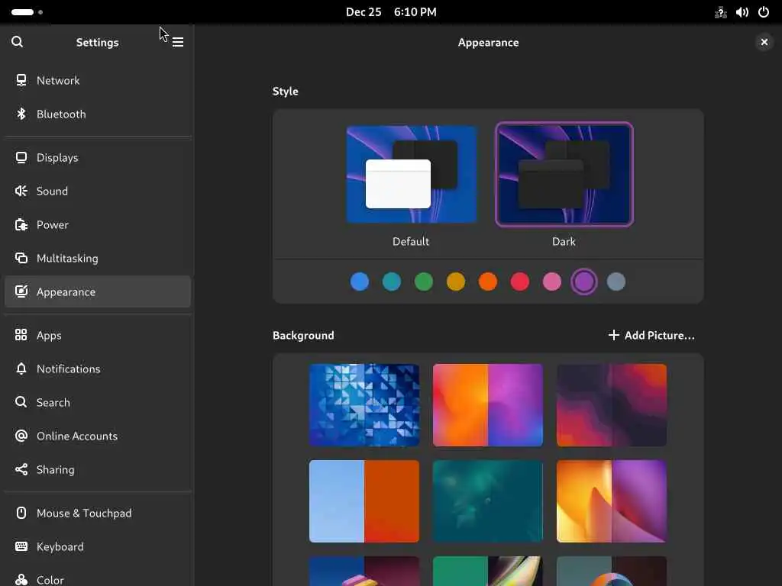The width and height of the screenshot is (782, 586).
Task: Click the Multitasking windows icon
Action: (x=21, y=258)
